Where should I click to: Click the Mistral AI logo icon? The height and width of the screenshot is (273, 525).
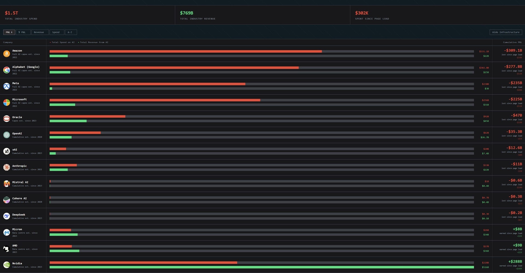click(x=7, y=183)
